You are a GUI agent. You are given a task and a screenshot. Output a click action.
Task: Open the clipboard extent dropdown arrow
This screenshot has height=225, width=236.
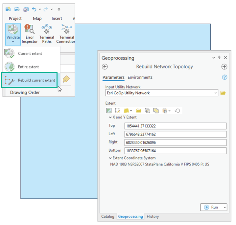click(170, 111)
